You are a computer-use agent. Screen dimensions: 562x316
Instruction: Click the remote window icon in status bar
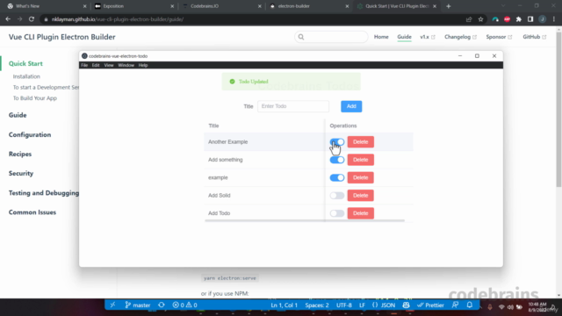coord(112,305)
